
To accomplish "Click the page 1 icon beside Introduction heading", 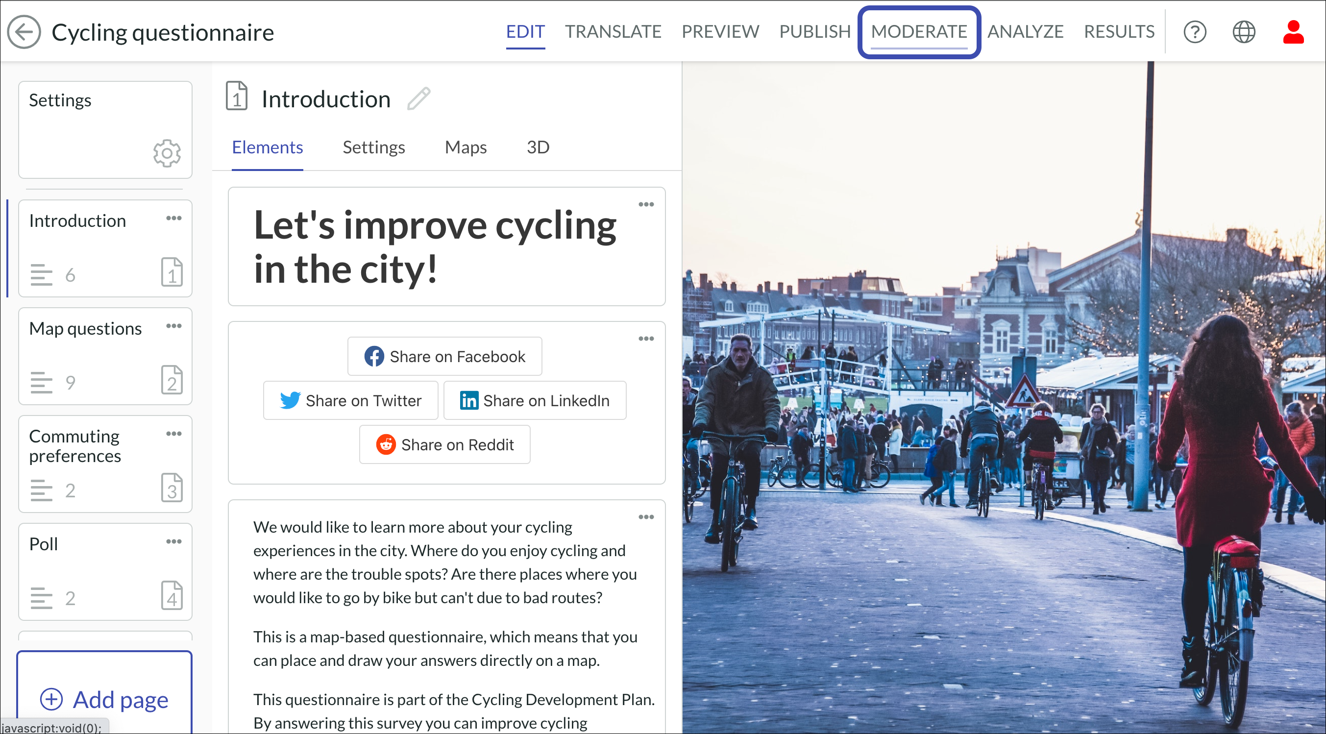I will 236,96.
